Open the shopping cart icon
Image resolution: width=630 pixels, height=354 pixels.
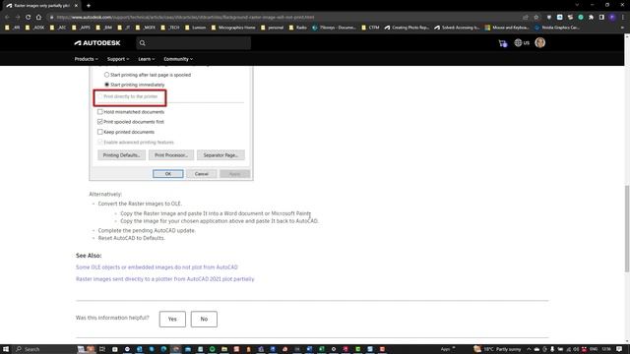coord(503,43)
